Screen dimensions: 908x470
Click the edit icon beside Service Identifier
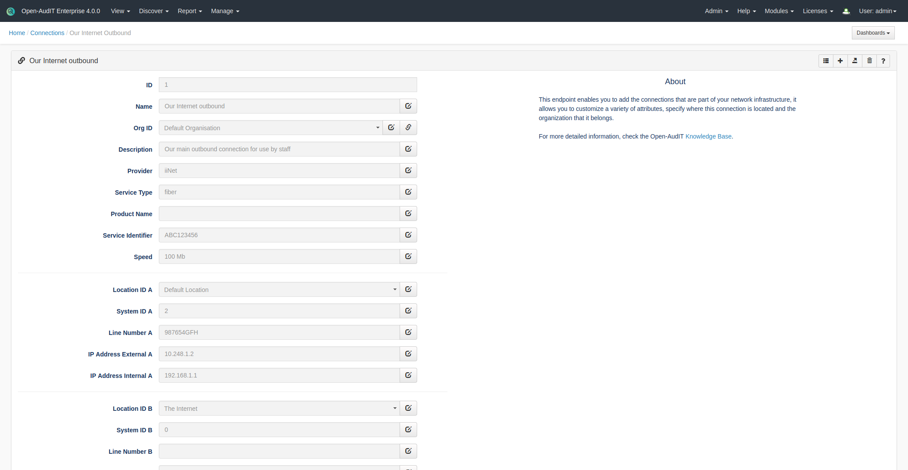(408, 235)
